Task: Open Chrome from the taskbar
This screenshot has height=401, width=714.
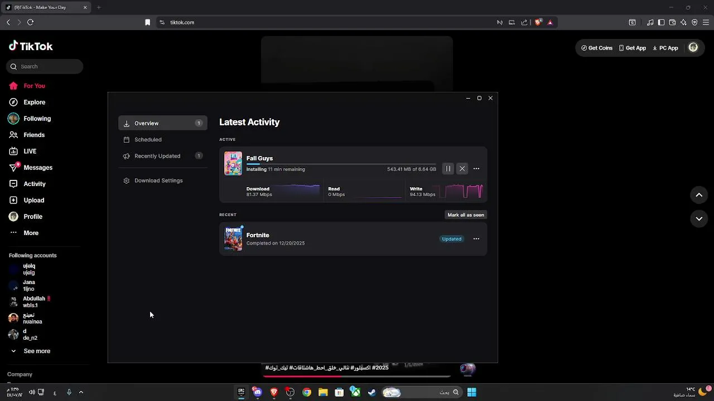Action: pyautogui.click(x=306, y=392)
